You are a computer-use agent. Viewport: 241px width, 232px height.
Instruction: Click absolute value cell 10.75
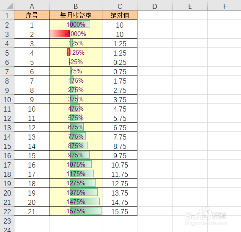coord(120,165)
